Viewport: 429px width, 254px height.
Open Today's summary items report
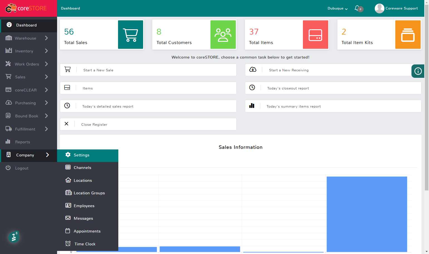coord(333,106)
